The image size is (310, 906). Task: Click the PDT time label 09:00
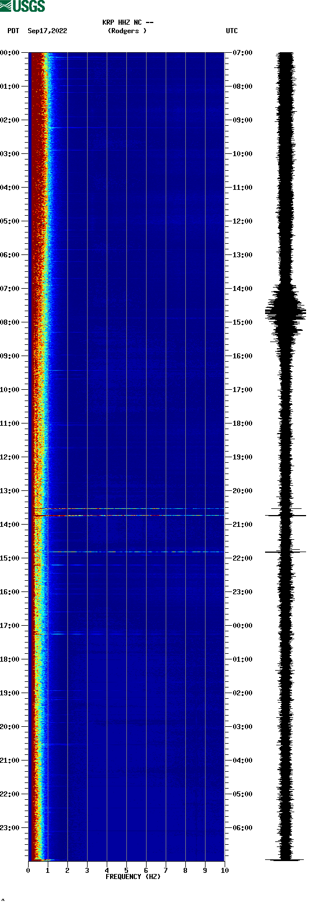pyautogui.click(x=10, y=356)
